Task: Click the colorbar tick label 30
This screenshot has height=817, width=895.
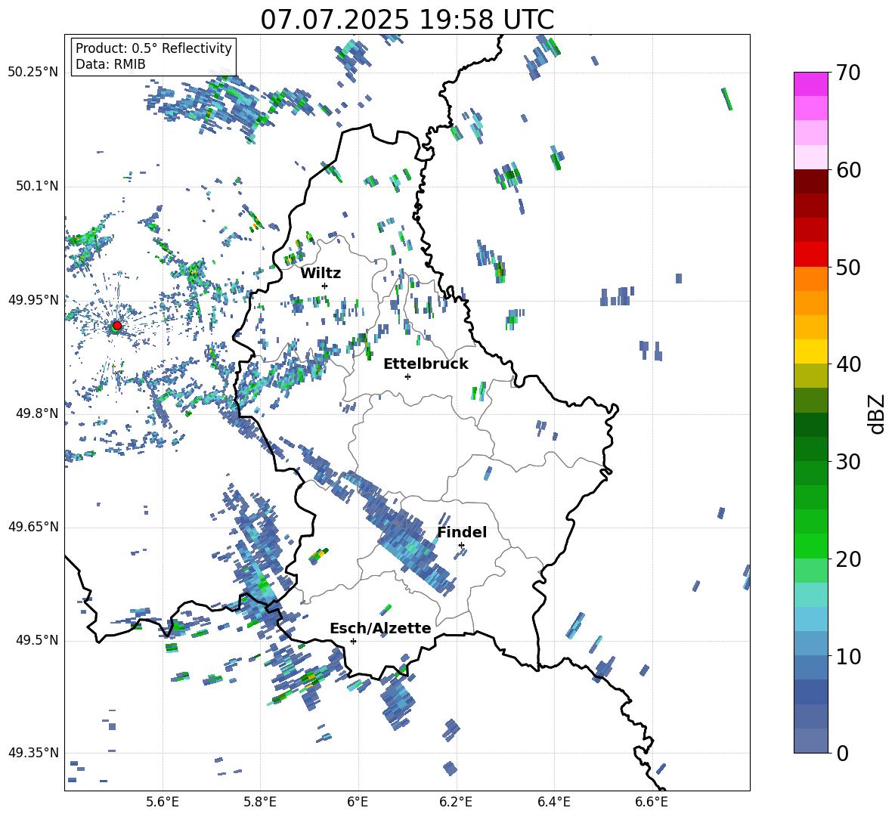Action: (x=848, y=462)
